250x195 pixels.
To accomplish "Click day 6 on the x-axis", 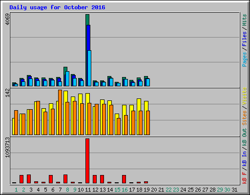I will tap(53, 190).
